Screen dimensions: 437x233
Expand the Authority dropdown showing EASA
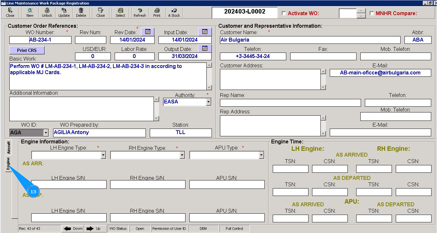pyautogui.click(x=208, y=102)
